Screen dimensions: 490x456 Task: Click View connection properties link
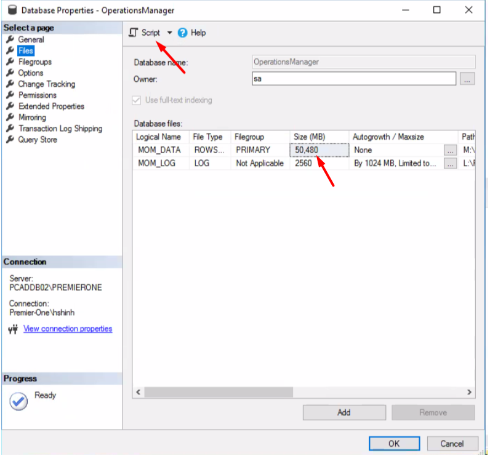(x=68, y=329)
